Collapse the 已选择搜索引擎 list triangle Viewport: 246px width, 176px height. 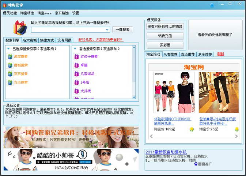9,49
